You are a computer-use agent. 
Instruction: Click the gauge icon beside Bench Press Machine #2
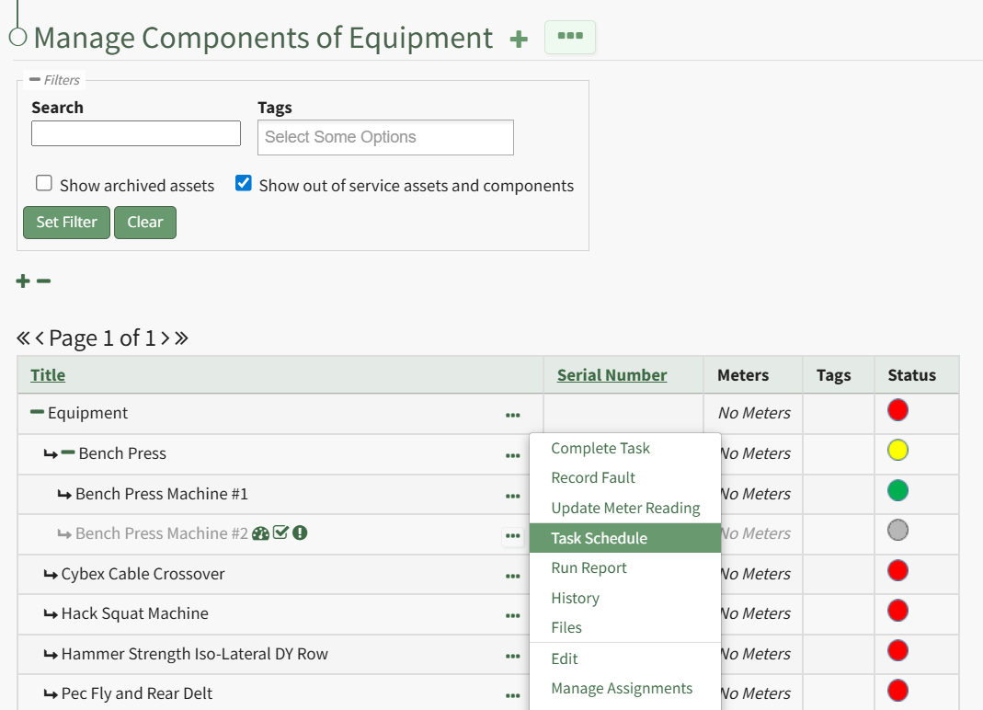pos(260,533)
